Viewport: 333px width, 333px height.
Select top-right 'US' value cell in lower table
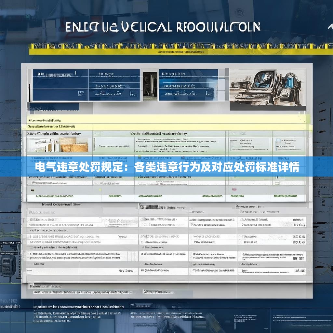click(x=299, y=225)
